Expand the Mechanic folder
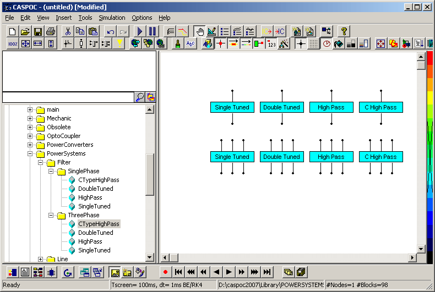The image size is (435, 292). (x=30, y=119)
